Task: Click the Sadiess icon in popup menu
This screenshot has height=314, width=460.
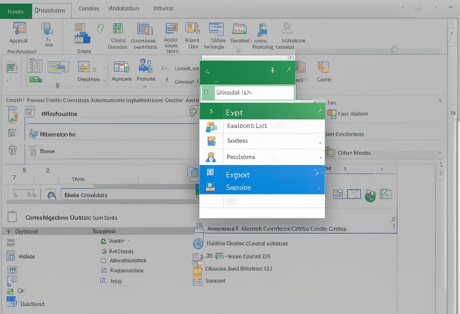Action: 211,141
